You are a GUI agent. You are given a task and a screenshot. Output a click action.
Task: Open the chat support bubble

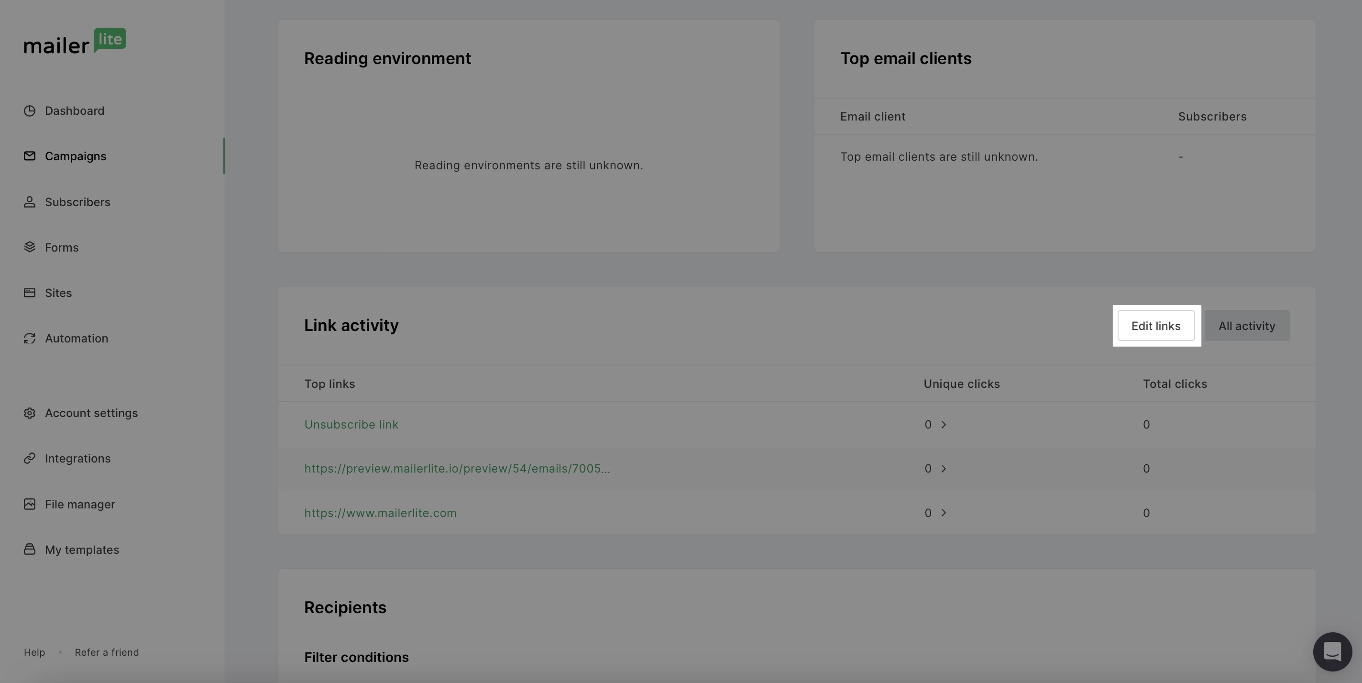[x=1332, y=651]
